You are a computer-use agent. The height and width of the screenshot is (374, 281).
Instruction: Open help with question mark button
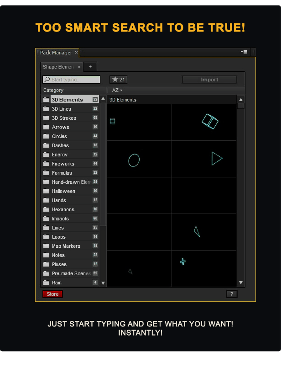pyautogui.click(x=232, y=294)
